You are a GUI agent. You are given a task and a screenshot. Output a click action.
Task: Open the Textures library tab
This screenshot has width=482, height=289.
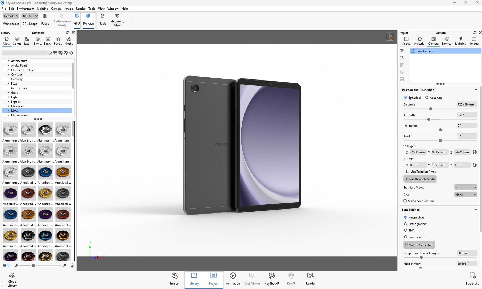(x=27, y=41)
